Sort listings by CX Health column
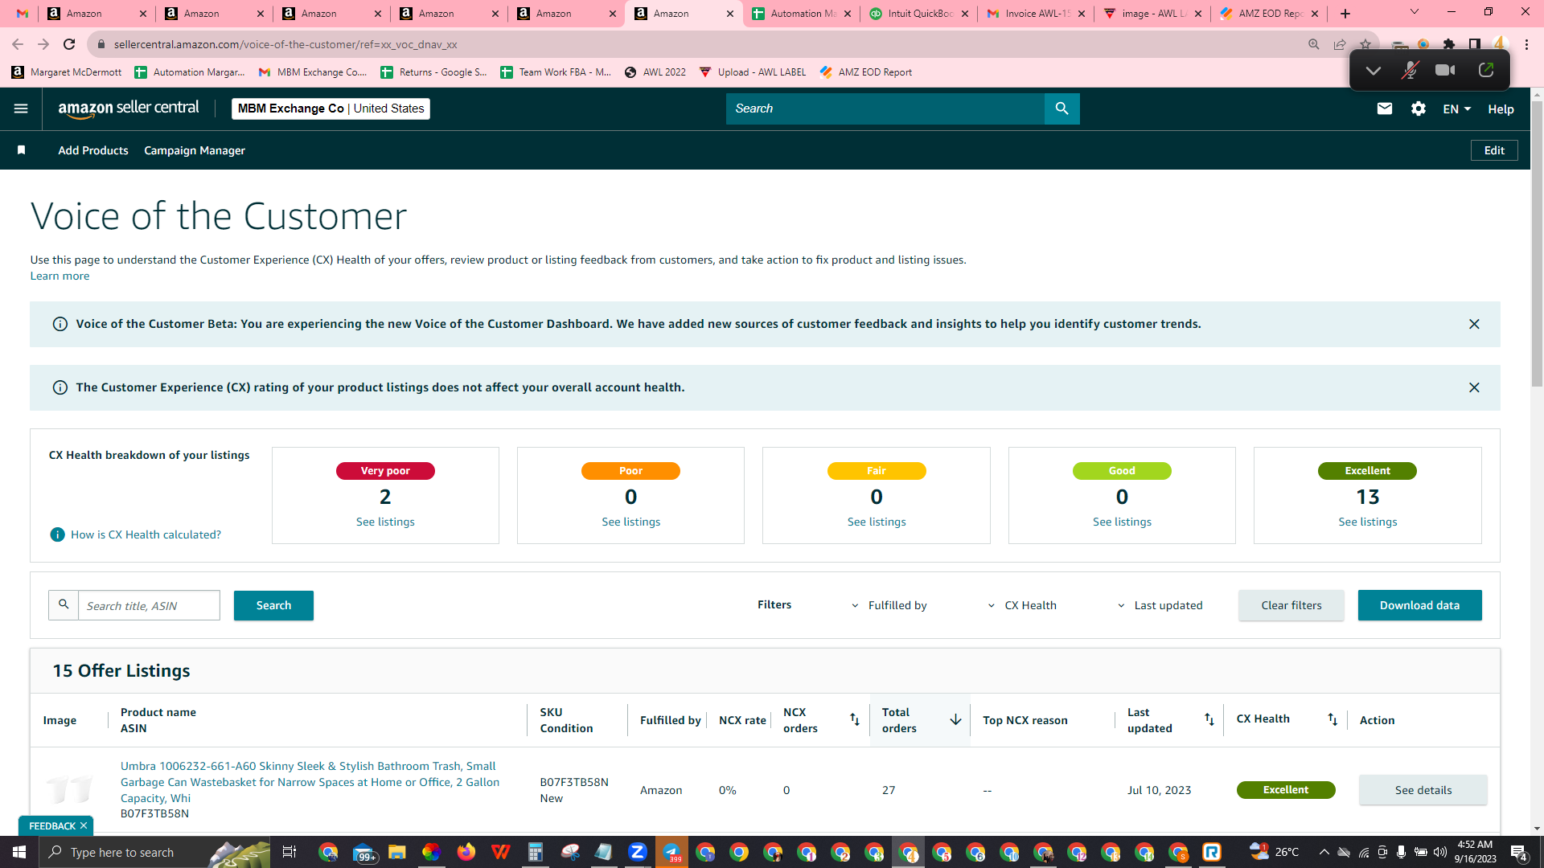The width and height of the screenshot is (1544, 868). [1333, 719]
